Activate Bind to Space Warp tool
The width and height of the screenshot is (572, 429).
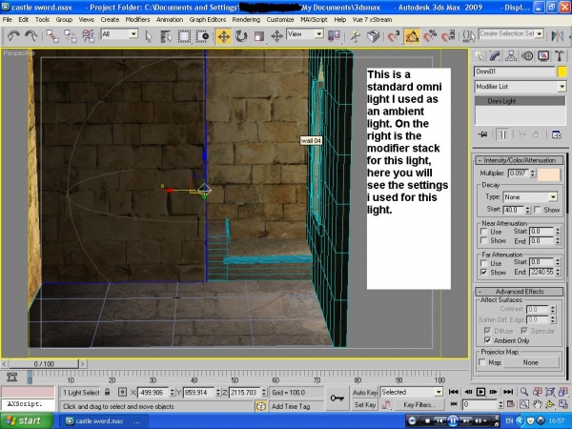pos(89,36)
